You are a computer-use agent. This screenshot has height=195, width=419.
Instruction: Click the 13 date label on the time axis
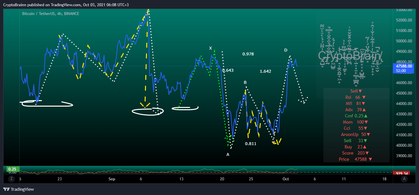click(181, 179)
